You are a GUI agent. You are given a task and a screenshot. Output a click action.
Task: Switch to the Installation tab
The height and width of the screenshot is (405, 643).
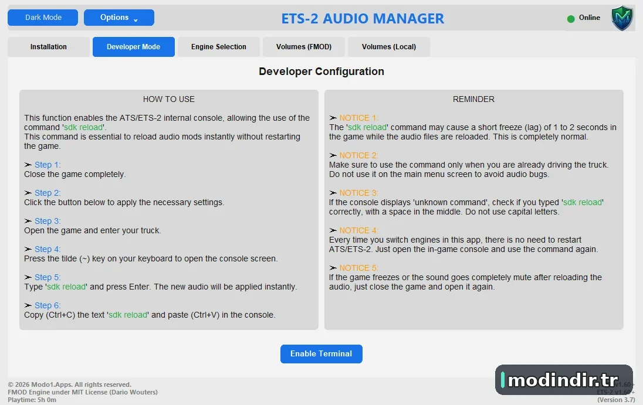[x=48, y=47]
